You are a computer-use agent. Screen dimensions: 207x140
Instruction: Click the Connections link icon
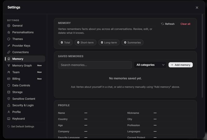tap(9, 52)
